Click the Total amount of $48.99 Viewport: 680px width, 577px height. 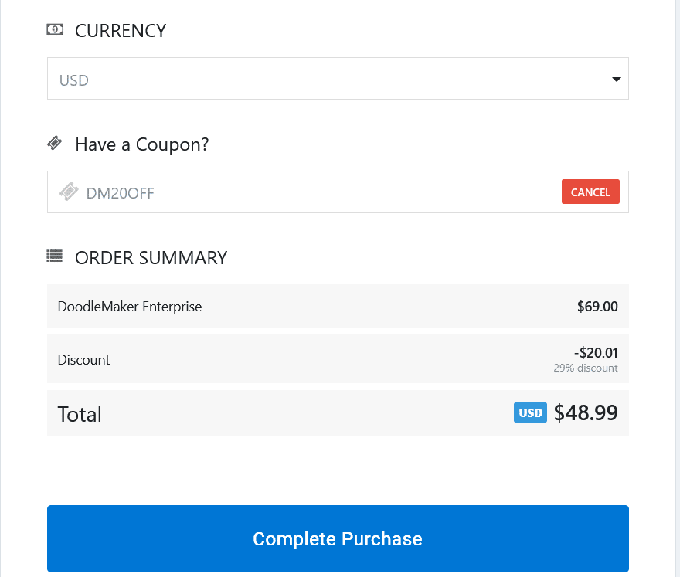click(586, 412)
